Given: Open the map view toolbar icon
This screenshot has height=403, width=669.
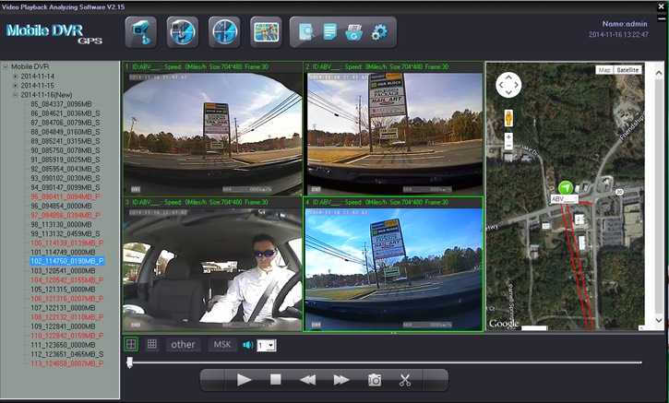Looking at the screenshot, I should [x=267, y=31].
